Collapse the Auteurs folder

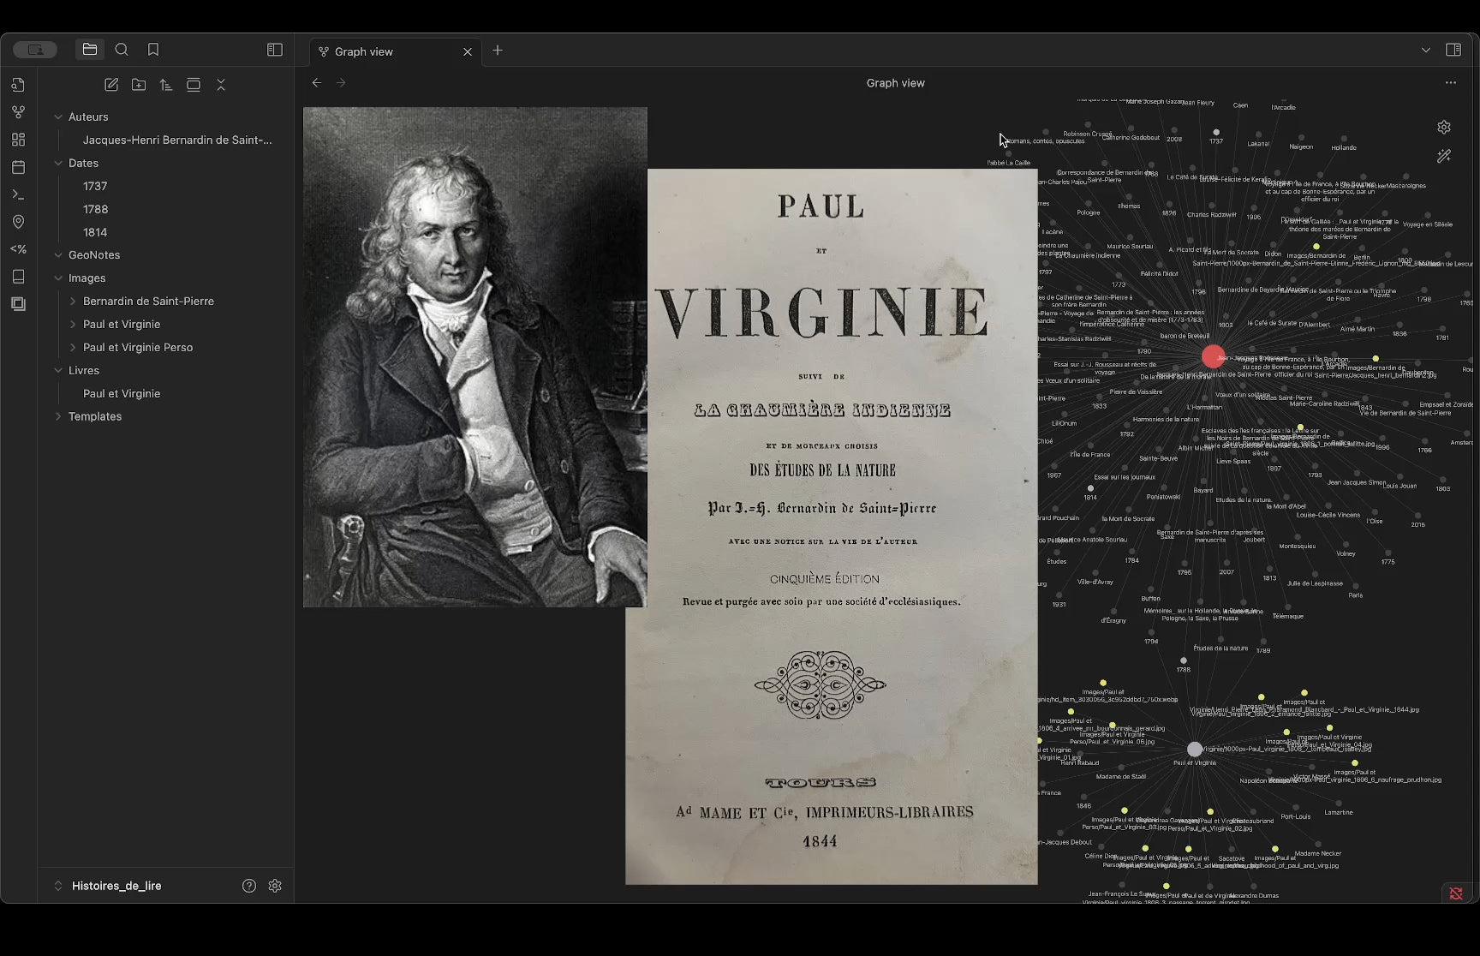[58, 117]
